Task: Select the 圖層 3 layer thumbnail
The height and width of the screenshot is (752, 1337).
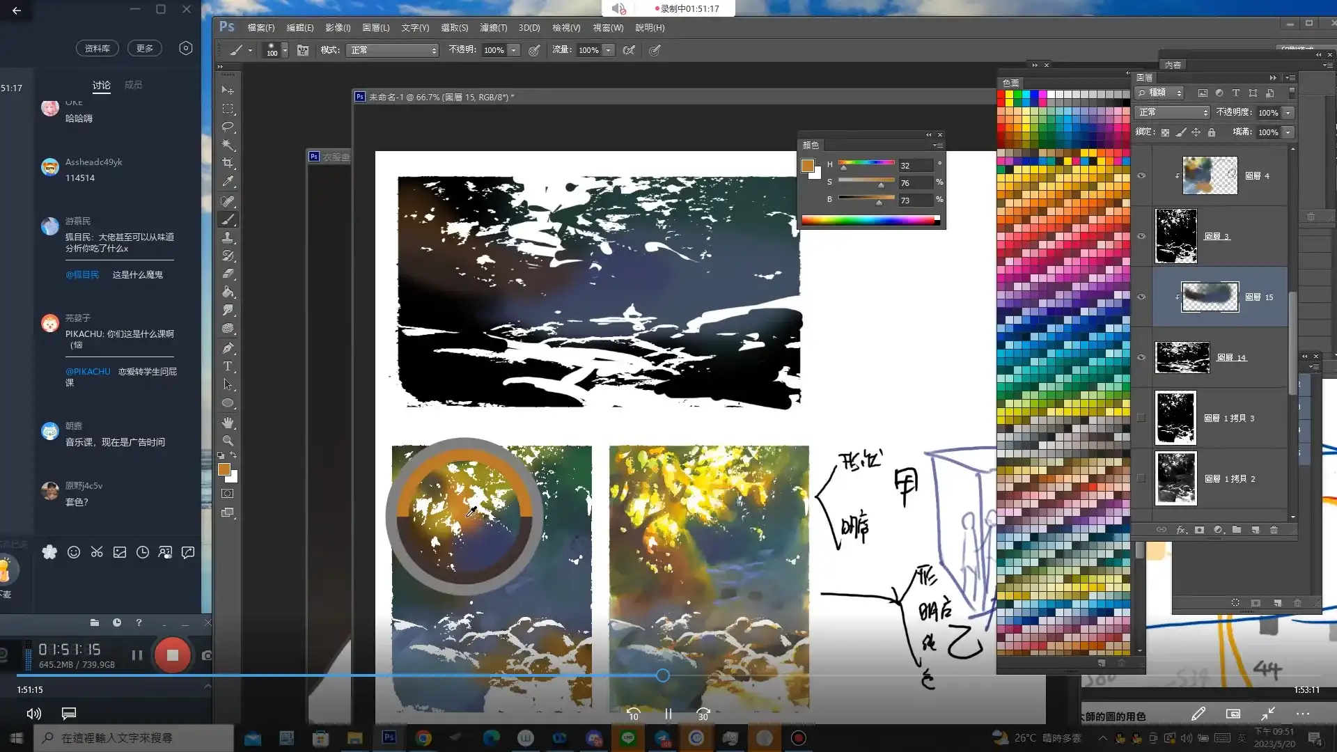Action: (1175, 236)
